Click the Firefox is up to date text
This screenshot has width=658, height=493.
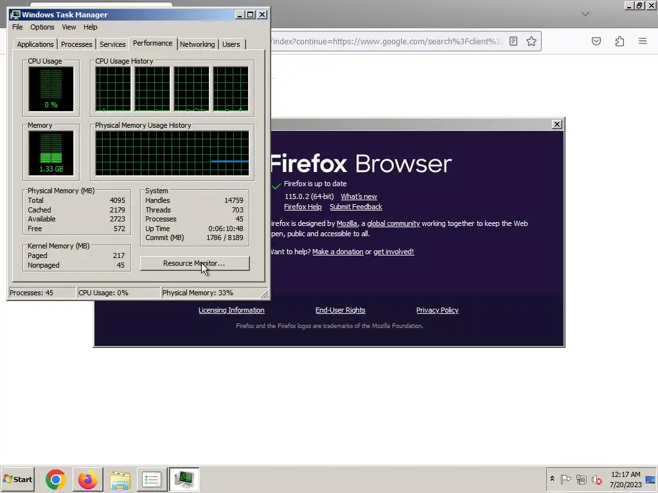(x=315, y=184)
